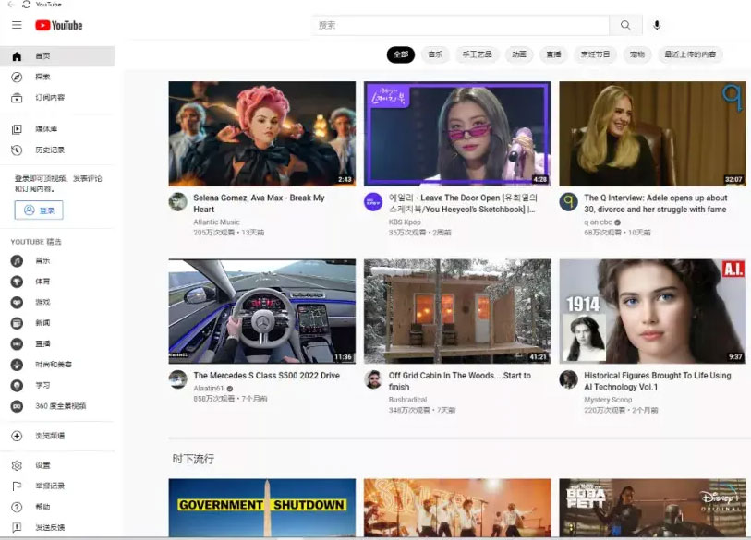Click q on cbc channel avatar
751x540 pixels.
[x=568, y=201]
